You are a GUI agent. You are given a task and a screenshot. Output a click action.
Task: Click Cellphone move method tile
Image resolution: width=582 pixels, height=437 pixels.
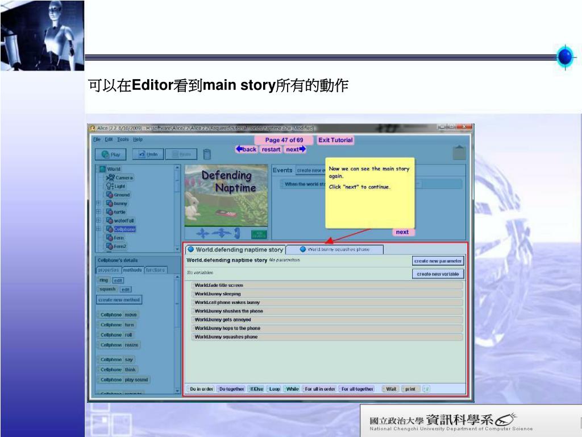pyautogui.click(x=118, y=315)
